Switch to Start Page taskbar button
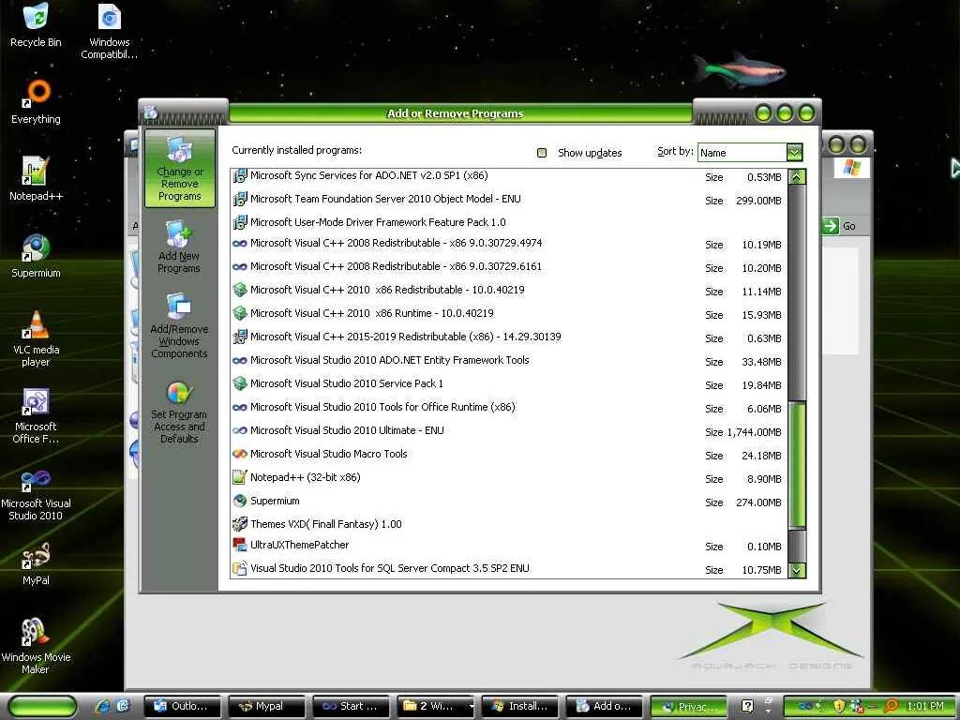Screen dimensions: 960x720 point(352,706)
